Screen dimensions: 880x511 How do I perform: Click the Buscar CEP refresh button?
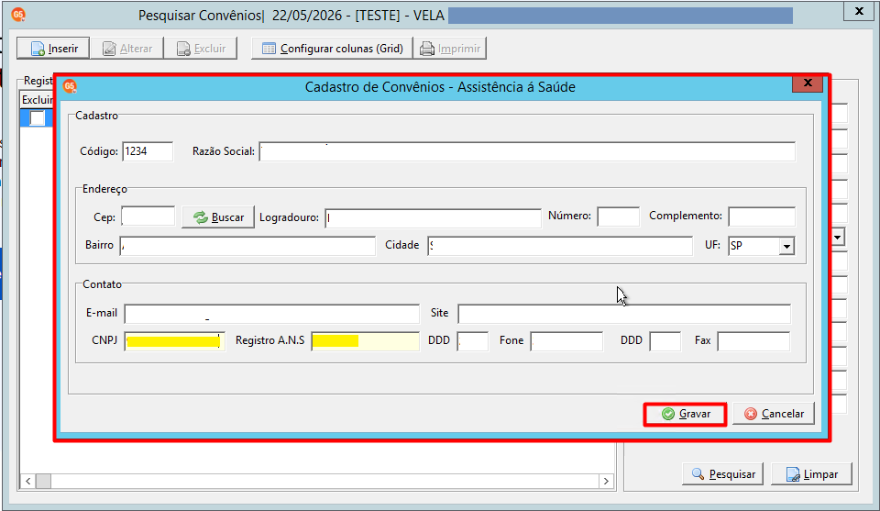click(218, 217)
